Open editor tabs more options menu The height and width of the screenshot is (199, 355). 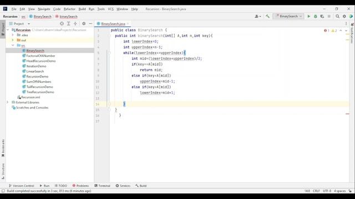346,23
